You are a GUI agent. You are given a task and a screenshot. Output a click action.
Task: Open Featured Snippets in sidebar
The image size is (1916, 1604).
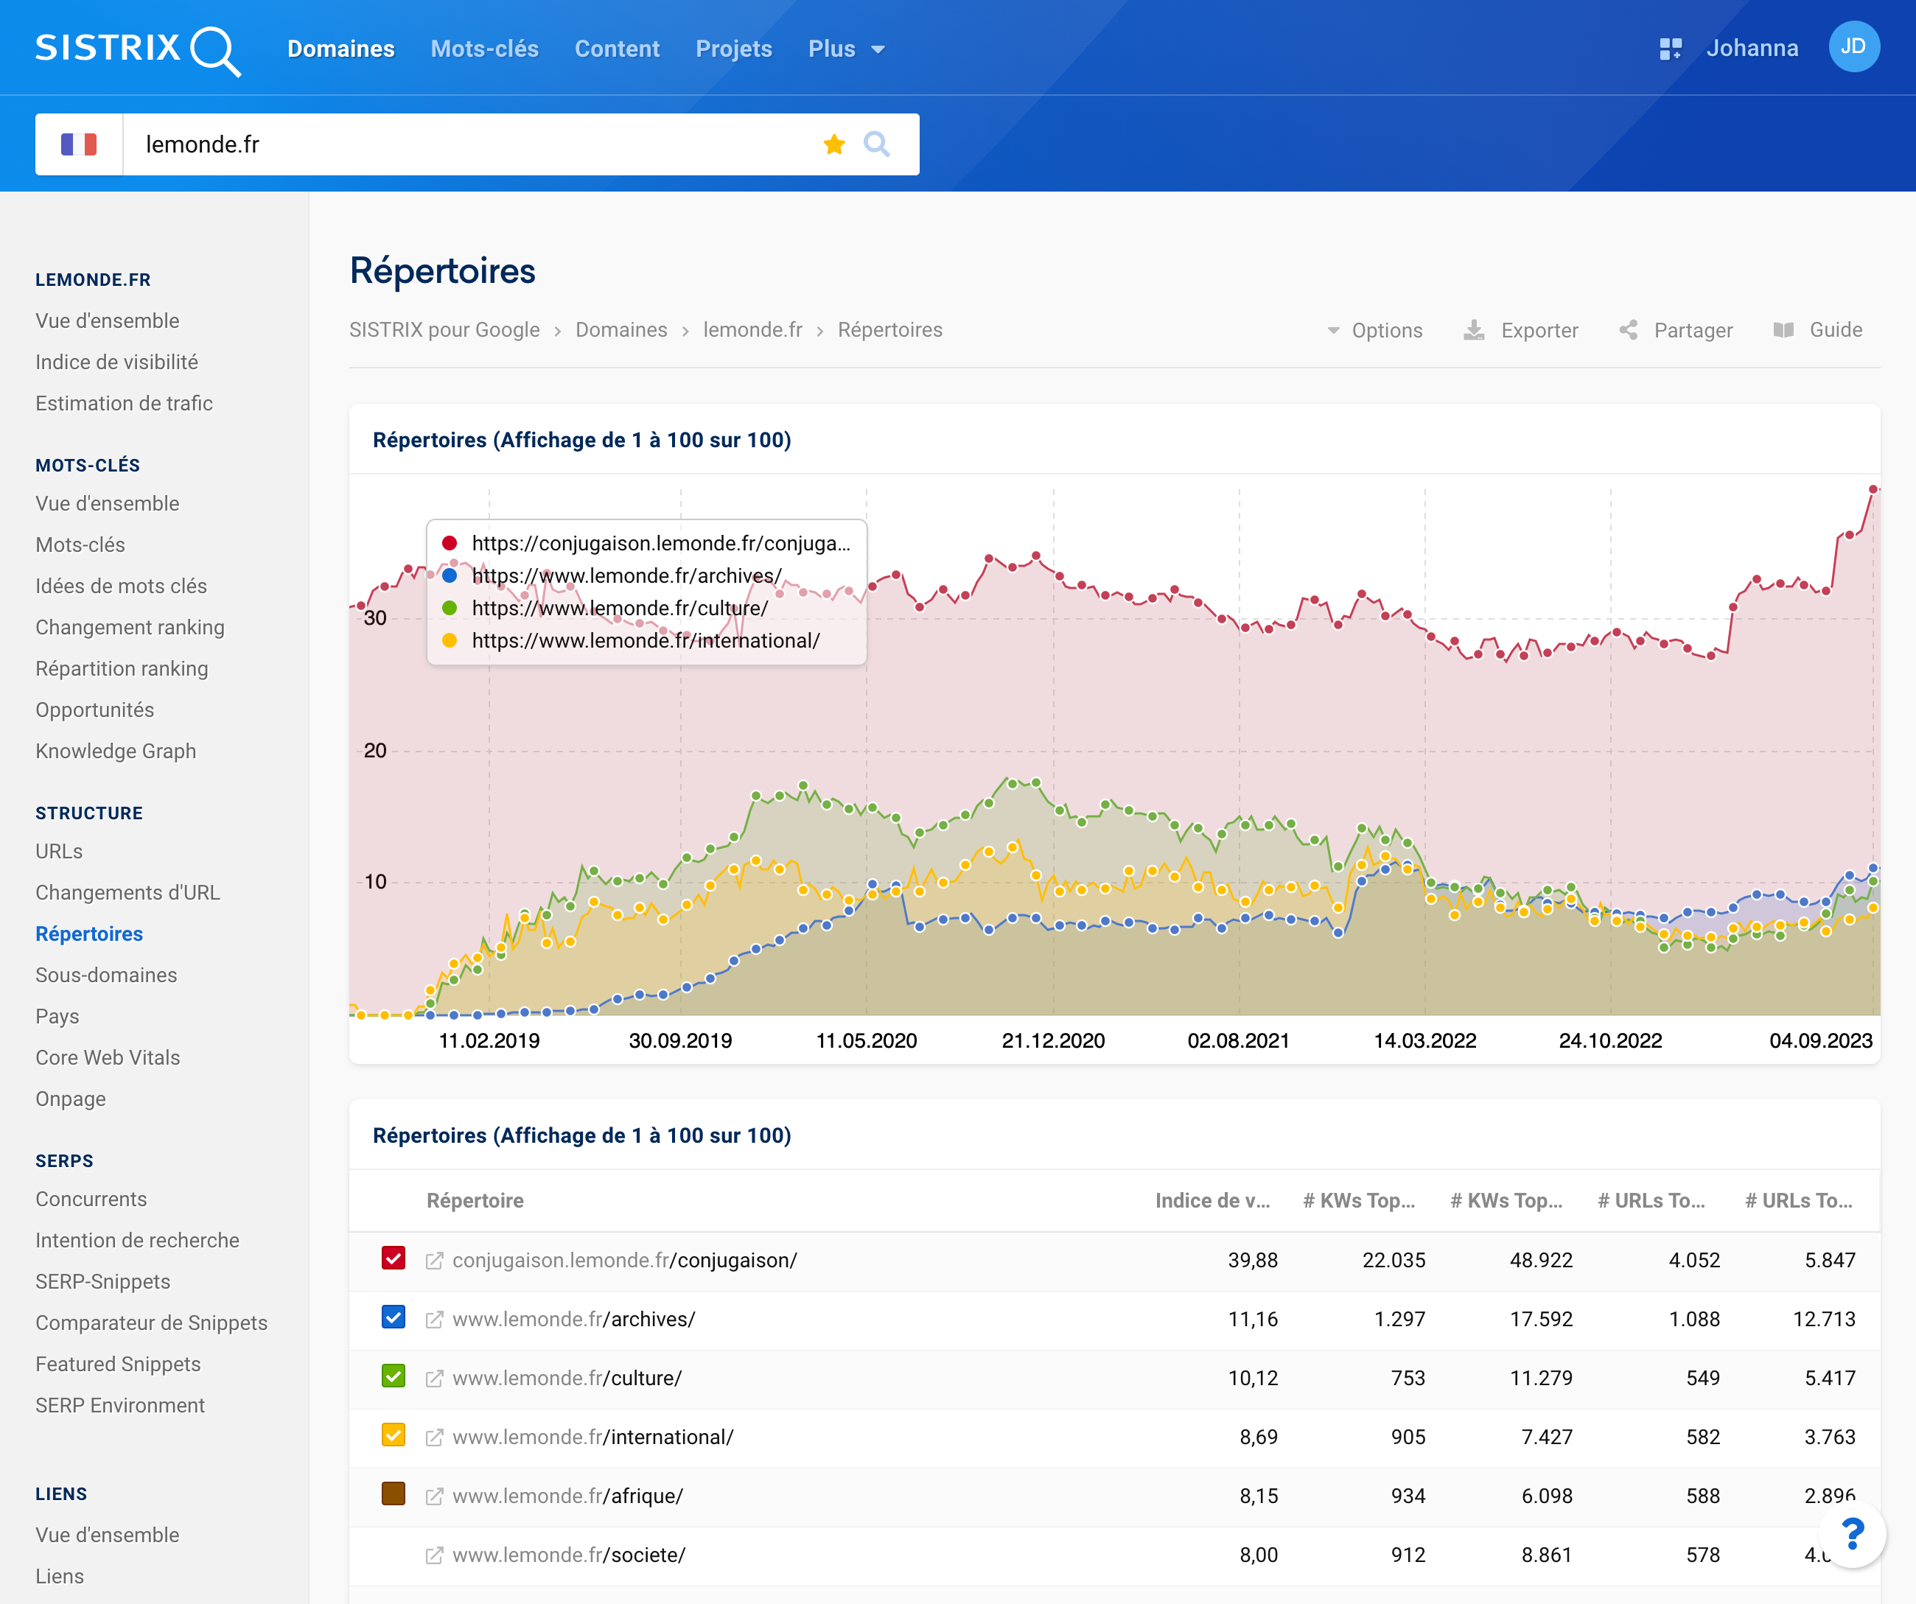coord(118,1364)
